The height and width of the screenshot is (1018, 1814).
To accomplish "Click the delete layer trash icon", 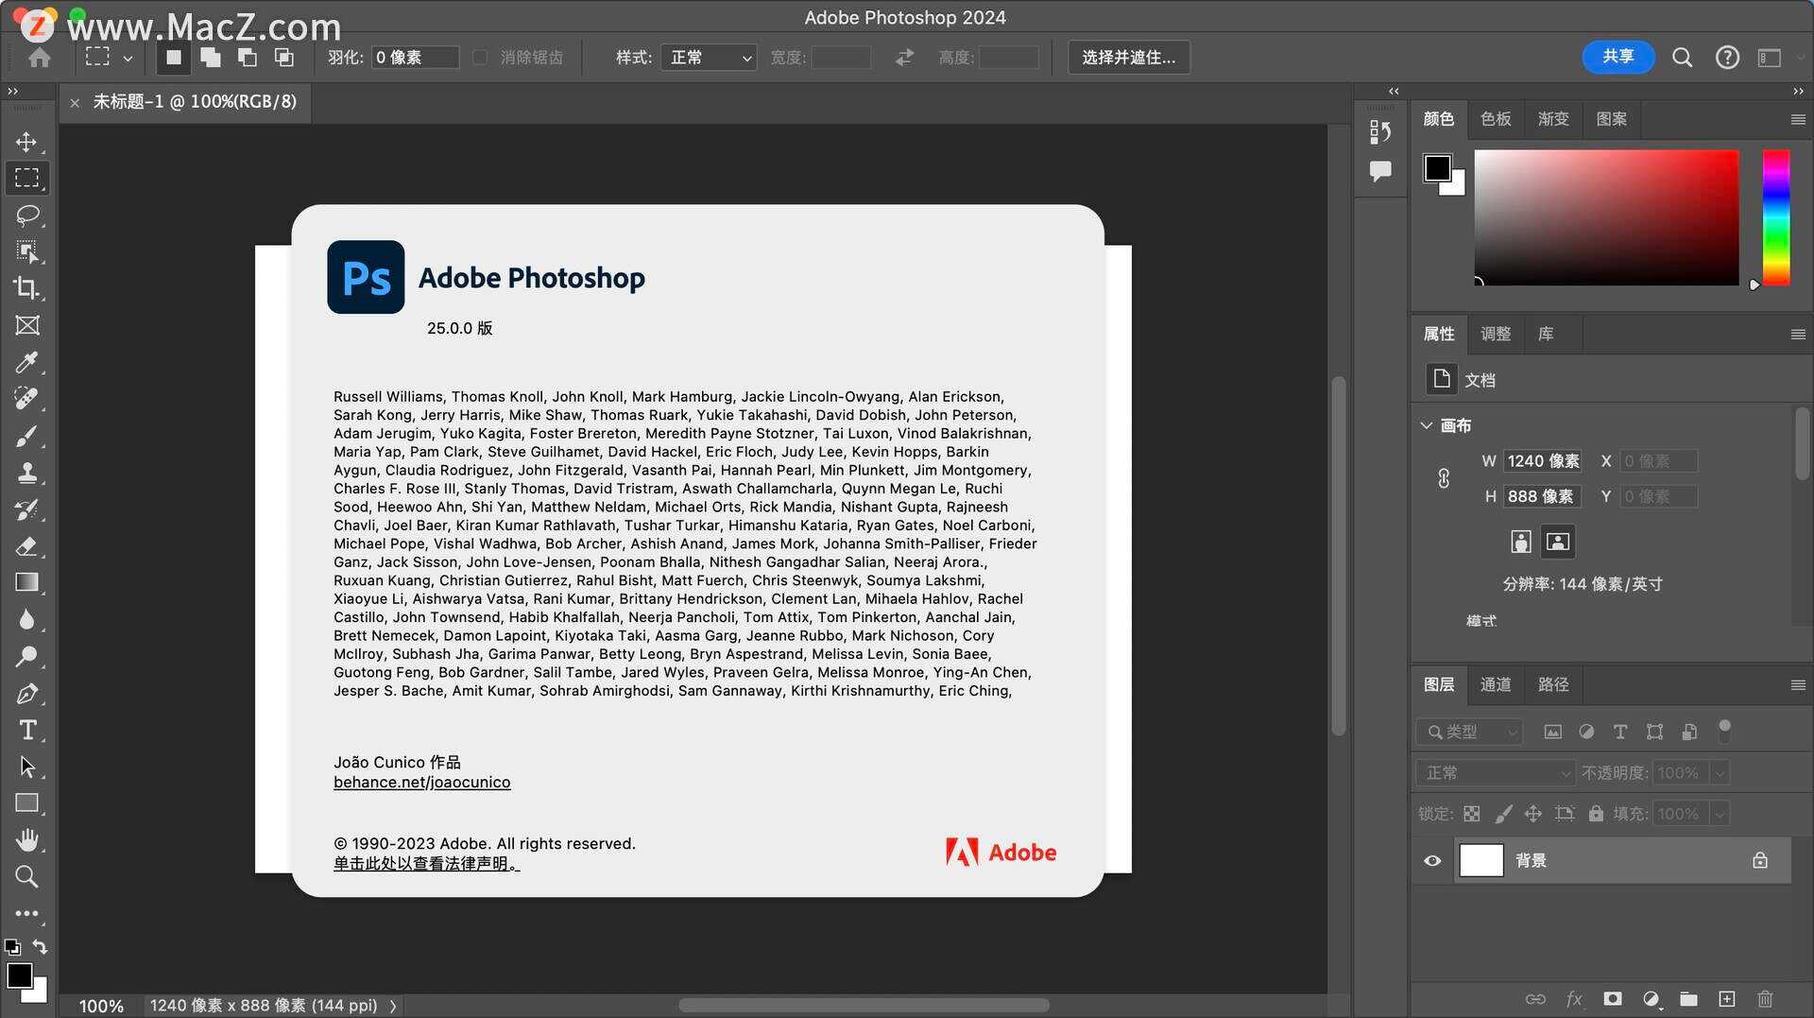I will click(x=1765, y=999).
